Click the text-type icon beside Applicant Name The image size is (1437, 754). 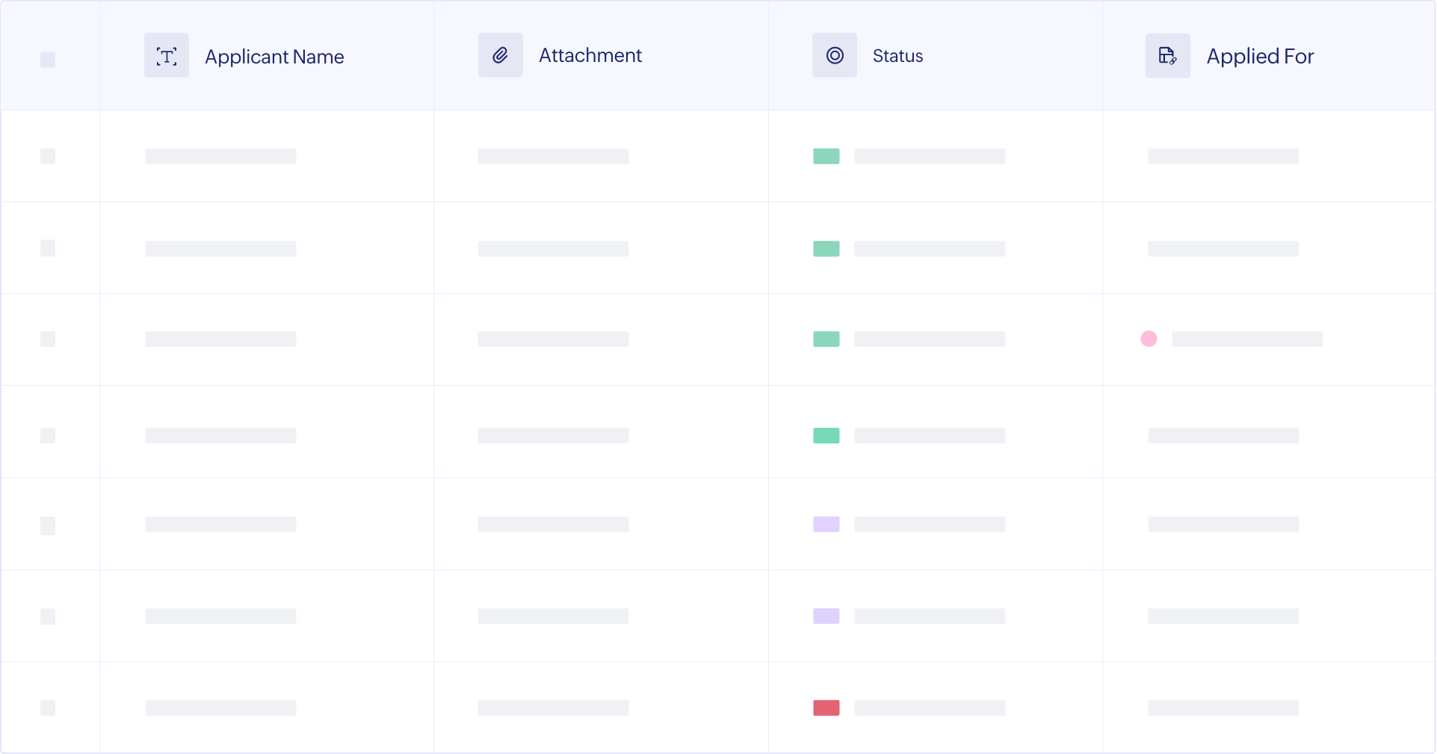click(166, 56)
